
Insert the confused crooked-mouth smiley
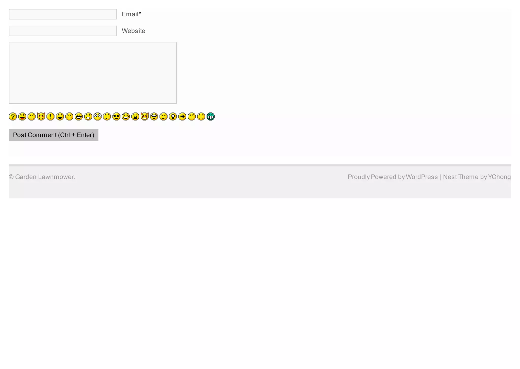pyautogui.click(x=107, y=117)
